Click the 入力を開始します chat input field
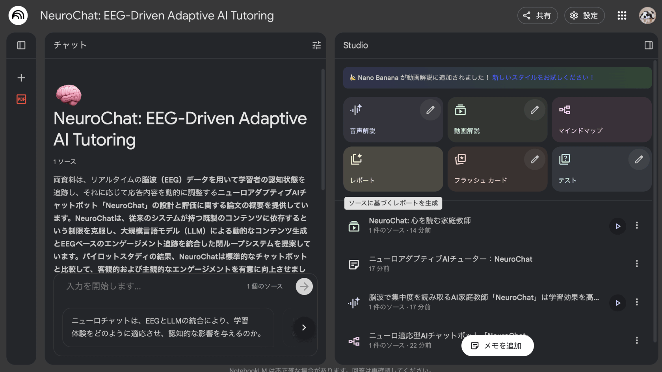 click(154, 286)
